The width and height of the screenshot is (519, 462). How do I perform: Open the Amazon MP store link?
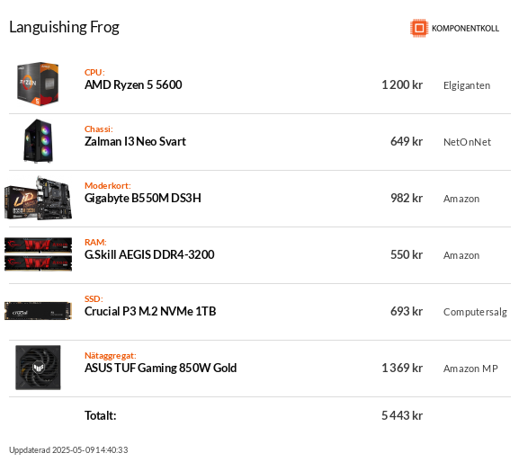(x=470, y=369)
